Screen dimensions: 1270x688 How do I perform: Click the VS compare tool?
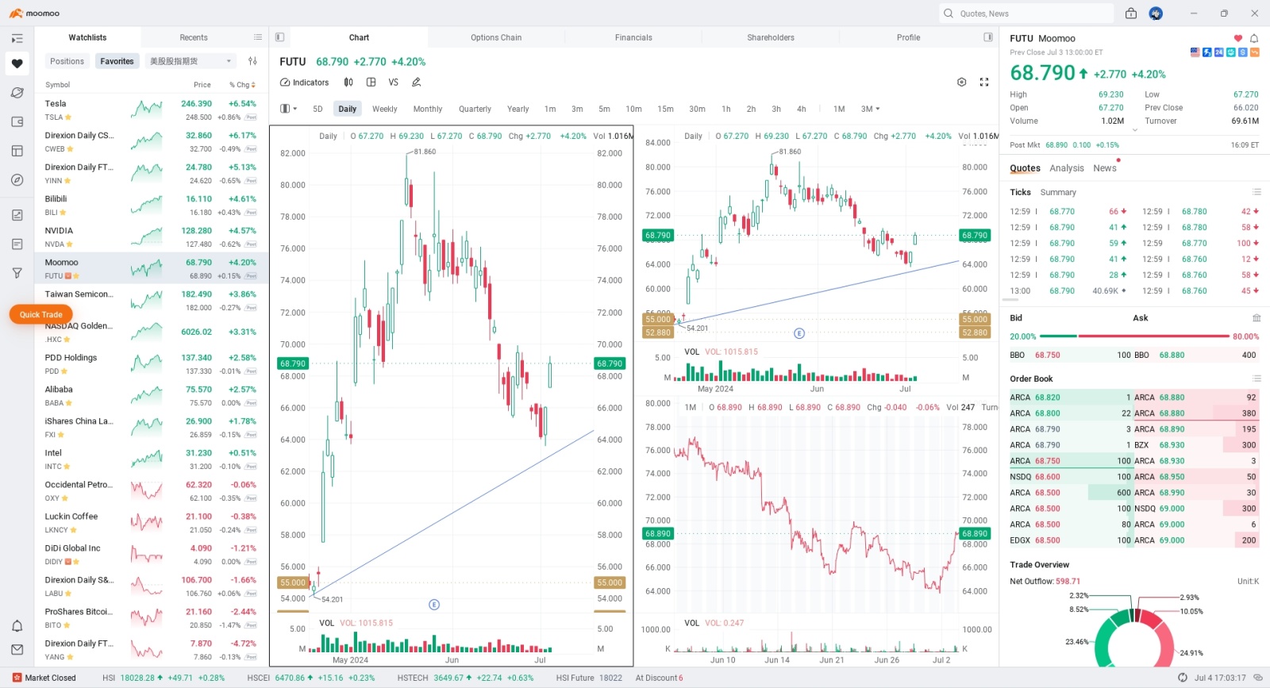coord(393,83)
